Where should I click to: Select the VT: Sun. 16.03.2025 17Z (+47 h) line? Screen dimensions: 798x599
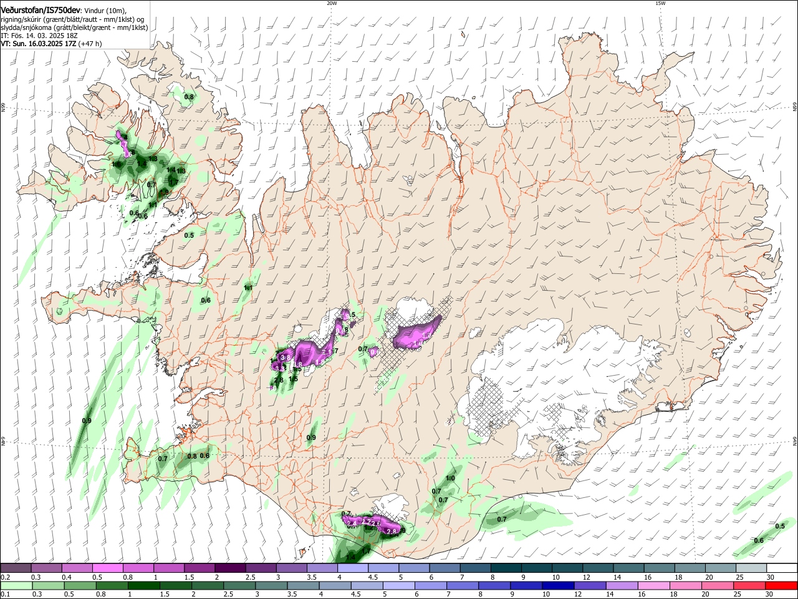pos(51,44)
